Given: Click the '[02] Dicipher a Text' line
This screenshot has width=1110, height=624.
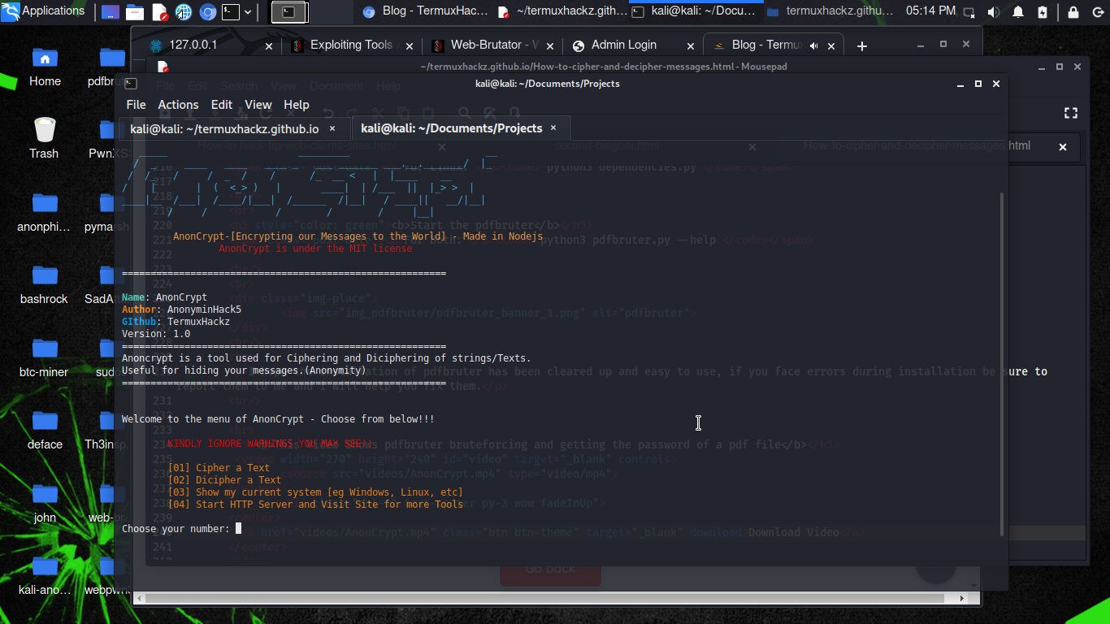Looking at the screenshot, I should tap(224, 480).
